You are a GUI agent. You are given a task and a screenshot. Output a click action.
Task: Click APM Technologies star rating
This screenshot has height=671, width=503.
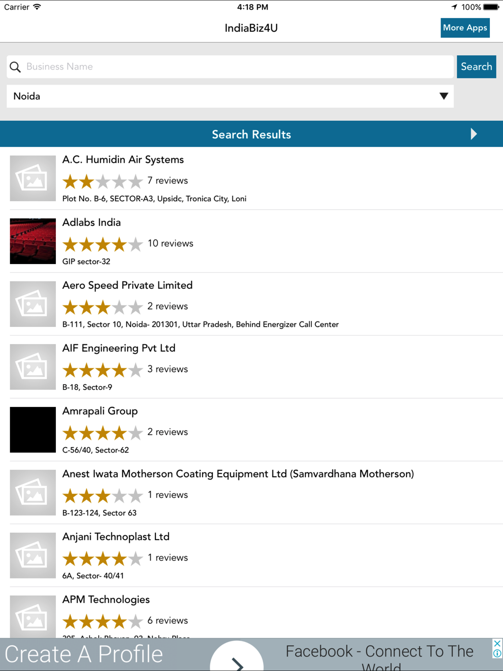pyautogui.click(x=103, y=621)
